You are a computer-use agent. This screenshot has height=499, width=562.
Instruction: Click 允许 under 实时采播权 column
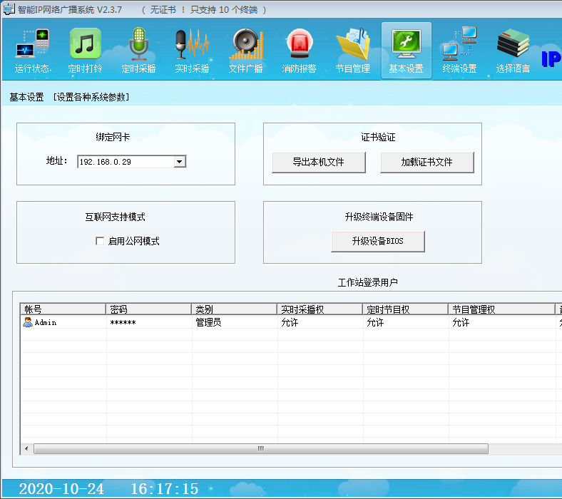coord(290,322)
